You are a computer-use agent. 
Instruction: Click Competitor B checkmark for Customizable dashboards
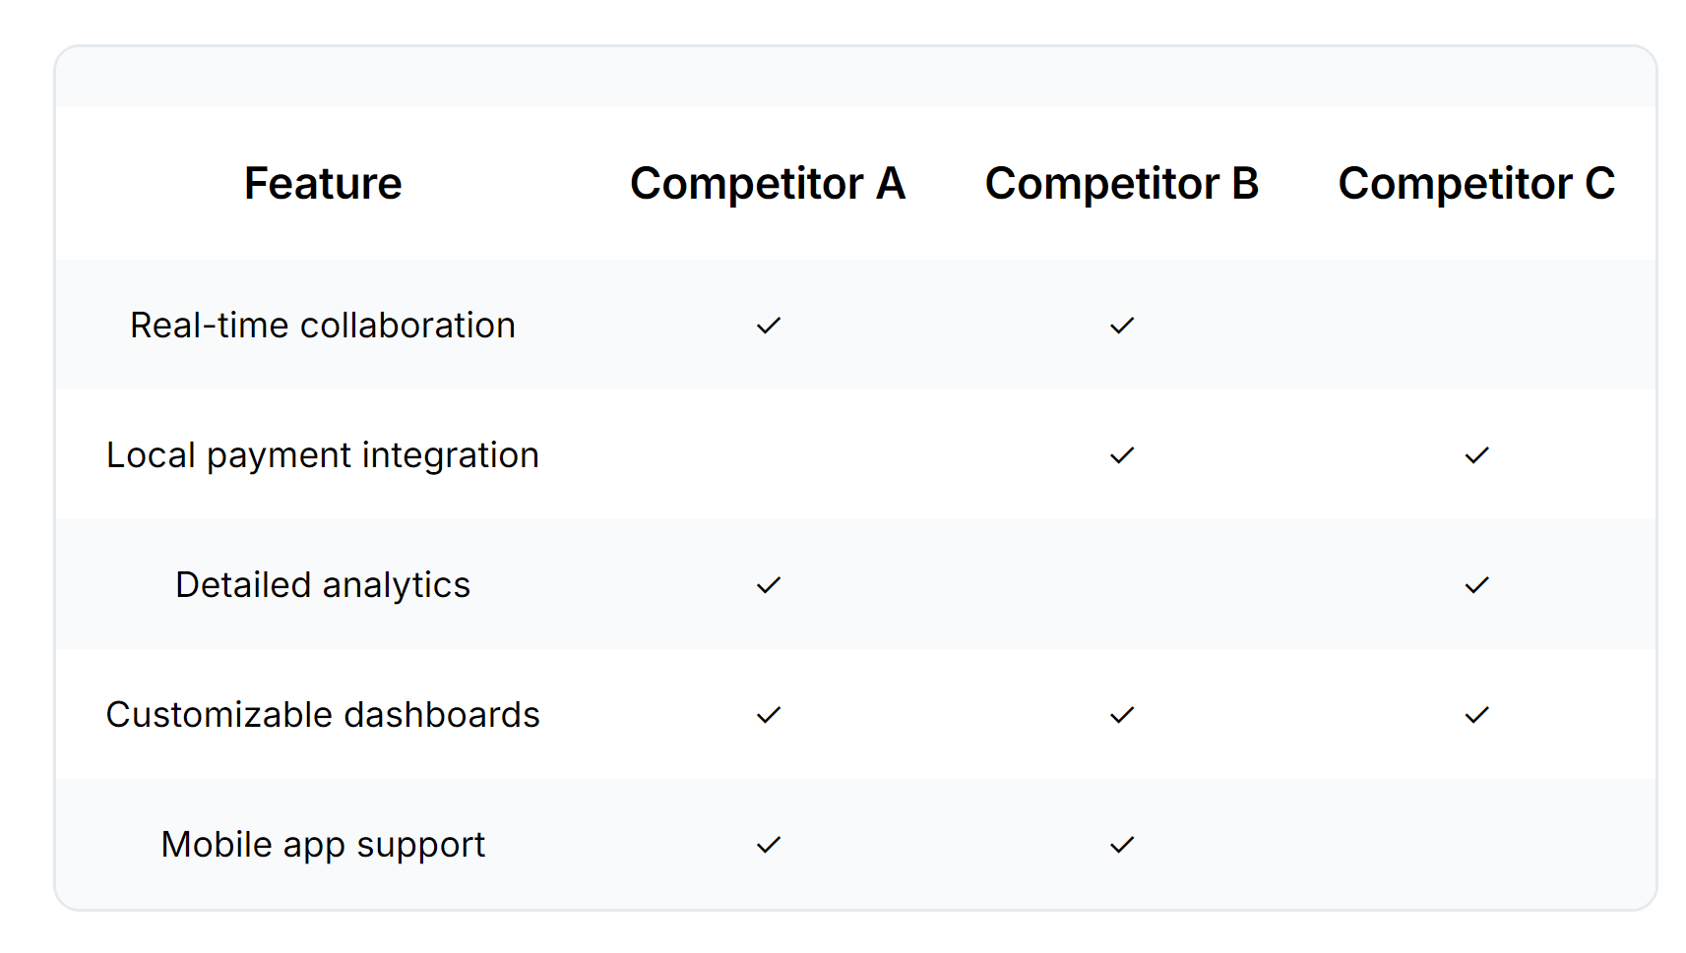pyautogui.click(x=1122, y=715)
